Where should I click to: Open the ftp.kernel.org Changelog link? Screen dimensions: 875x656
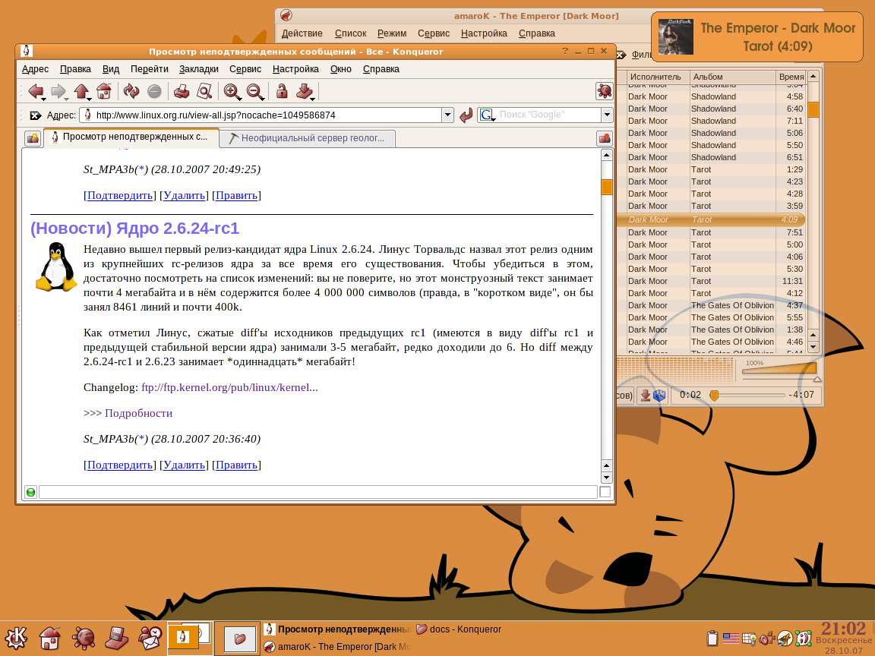coord(229,388)
